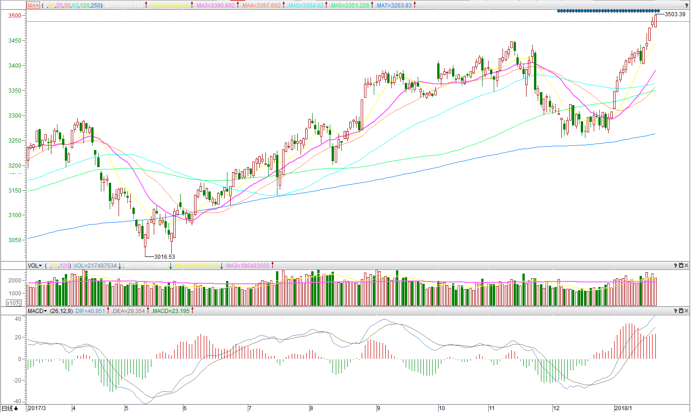
Task: Click the 3503.39 high price label
Action: click(x=675, y=14)
